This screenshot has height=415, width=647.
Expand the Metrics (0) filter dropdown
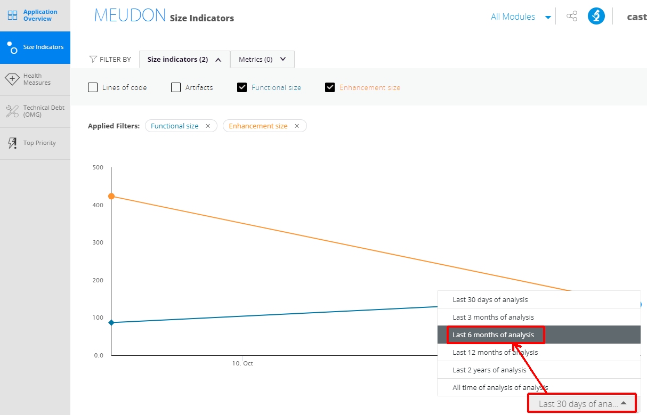tap(262, 60)
